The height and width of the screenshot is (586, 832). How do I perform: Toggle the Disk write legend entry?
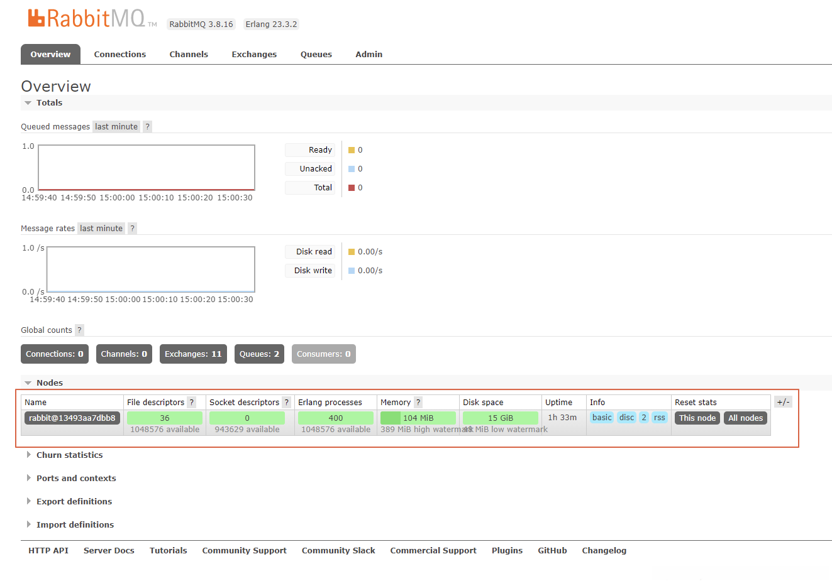pyautogui.click(x=310, y=271)
